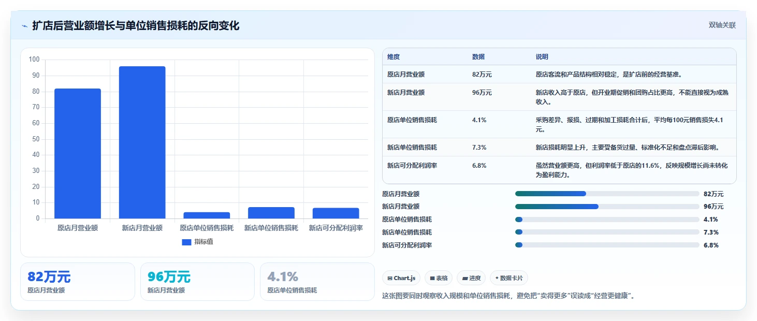Click the 数据卡片 chip sparkle icon
The width and height of the screenshot is (757, 321).
click(497, 279)
